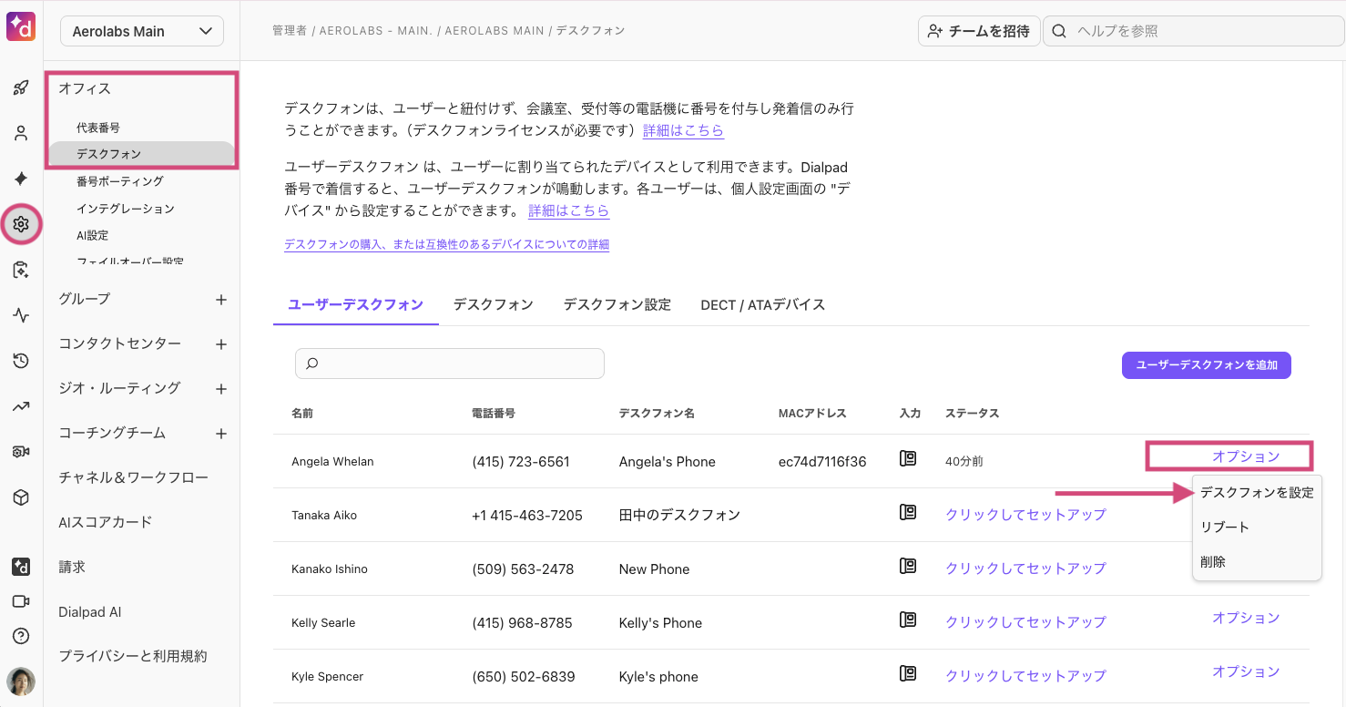Expand the コーチングチーム section with plus
This screenshot has height=707, width=1346.
tap(220, 434)
